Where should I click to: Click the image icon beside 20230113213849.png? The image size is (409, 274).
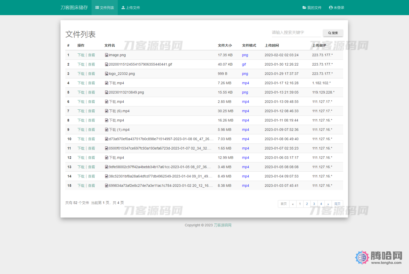pos(107,92)
